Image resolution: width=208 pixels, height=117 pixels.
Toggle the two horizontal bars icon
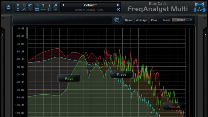coord(37,9)
